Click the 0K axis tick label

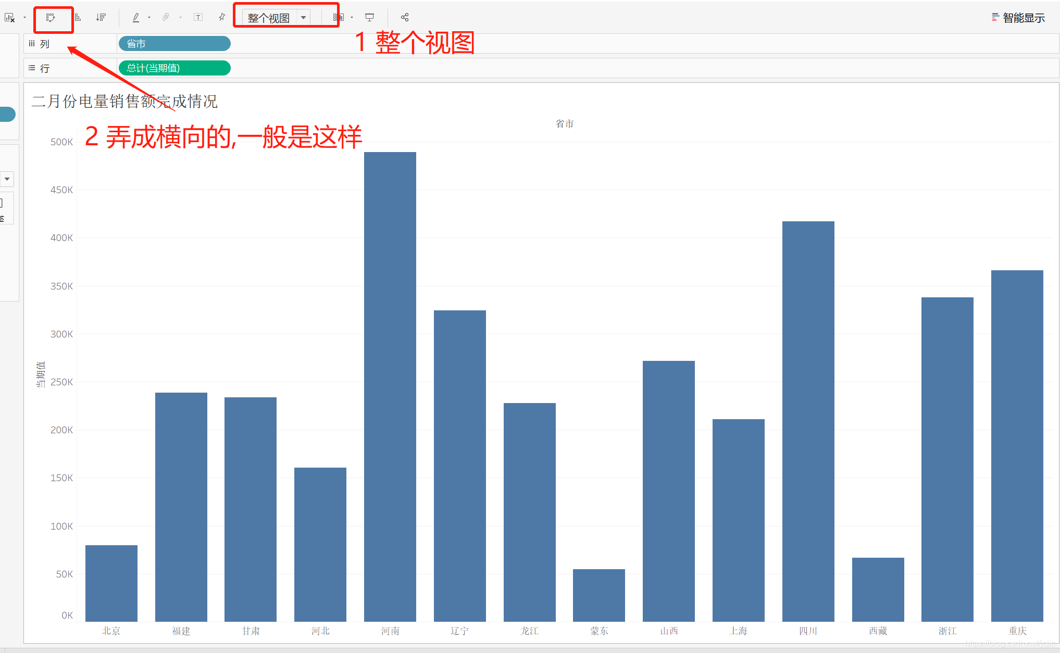pyautogui.click(x=67, y=616)
